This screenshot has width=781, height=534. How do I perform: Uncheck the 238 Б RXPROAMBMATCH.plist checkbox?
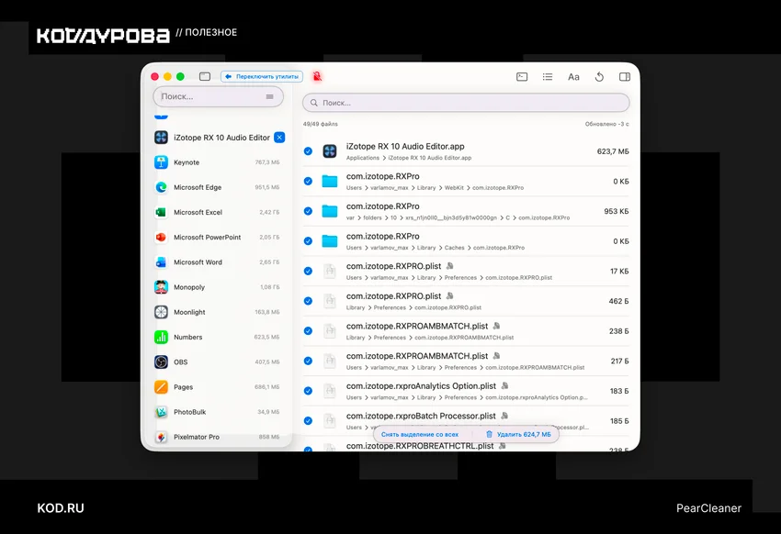308,330
